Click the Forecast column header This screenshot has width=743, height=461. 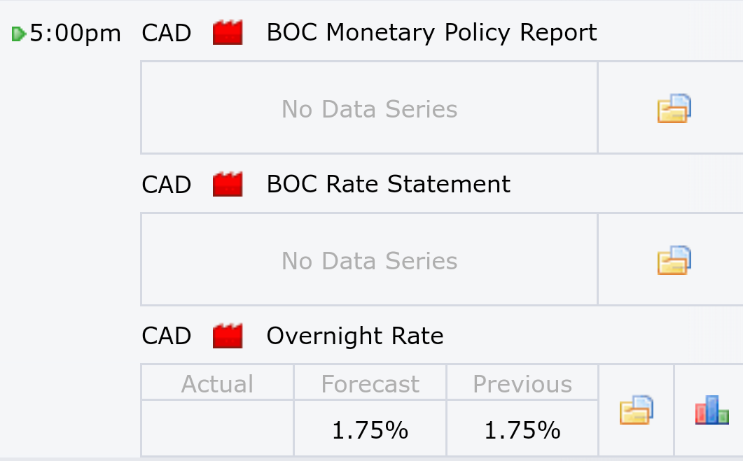(x=370, y=384)
